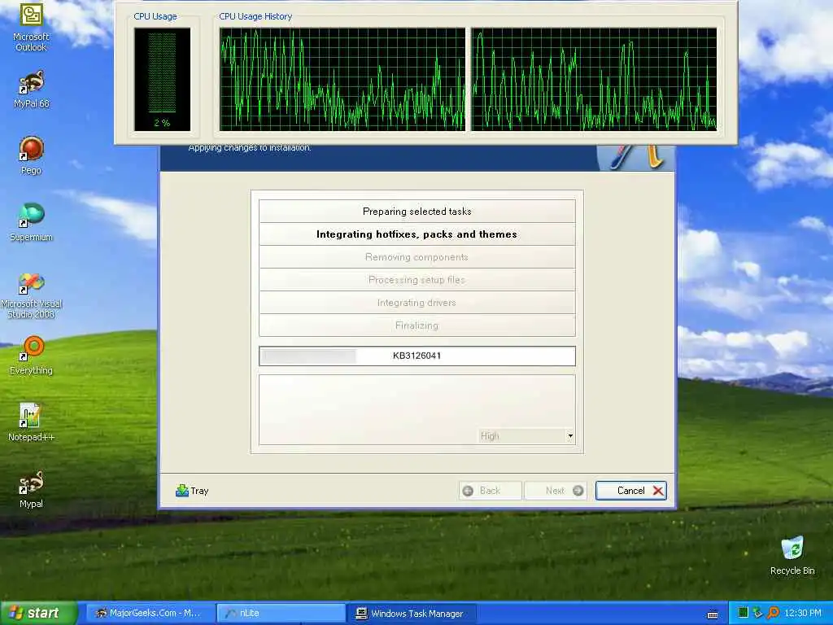Select the Pego desktop shortcut
This screenshot has height=625, width=833.
[x=31, y=155]
